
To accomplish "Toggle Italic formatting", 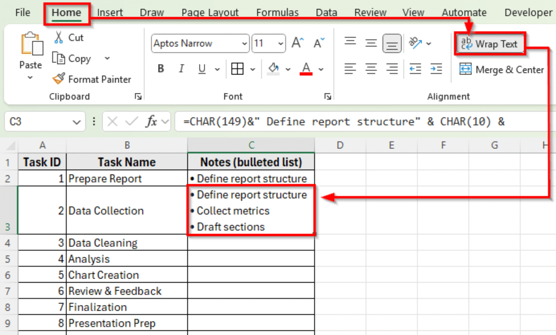I will tap(181, 68).
